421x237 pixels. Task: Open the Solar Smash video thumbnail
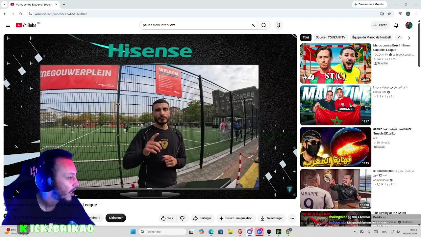coord(335,147)
